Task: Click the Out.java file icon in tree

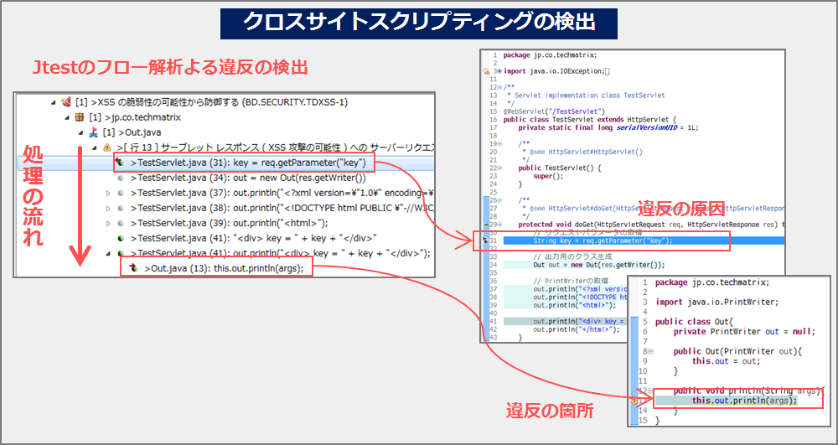Action: coord(93,132)
